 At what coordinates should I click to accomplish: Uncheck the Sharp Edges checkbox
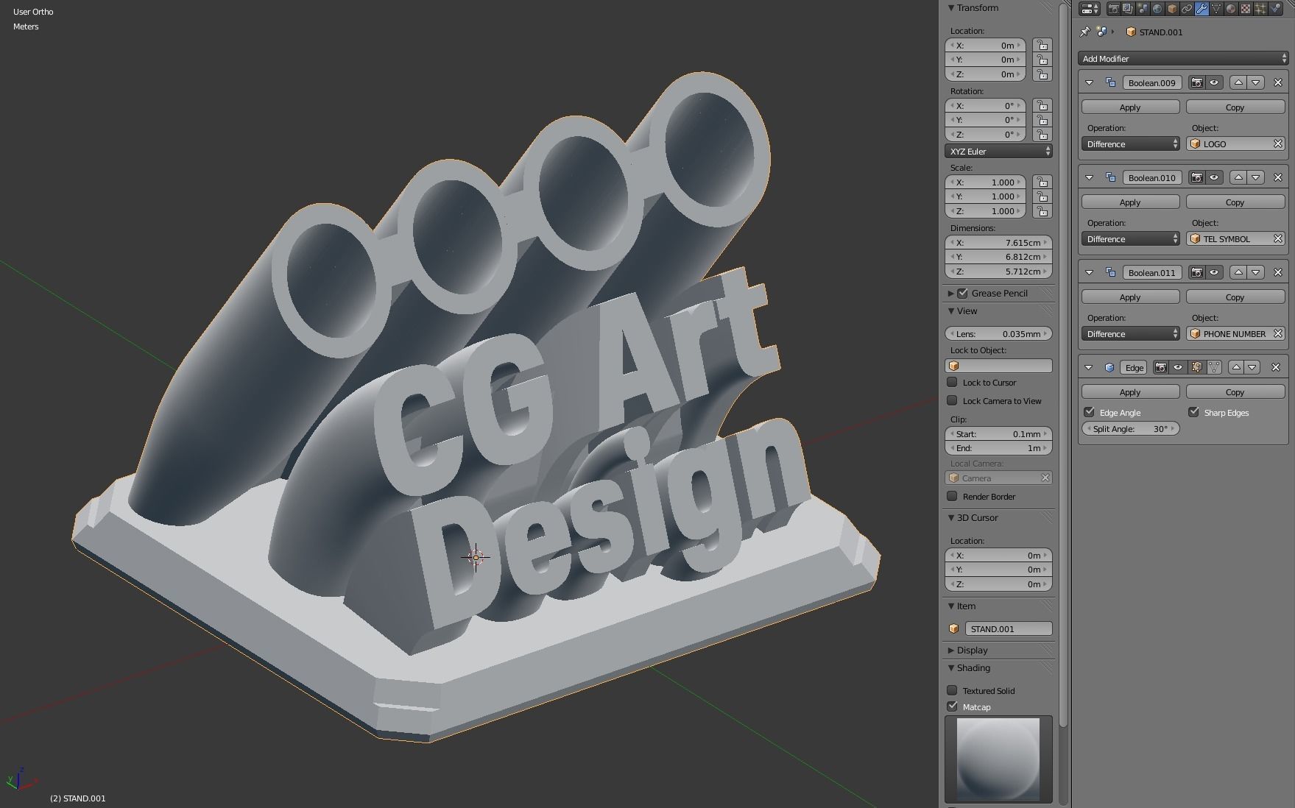click(x=1194, y=412)
